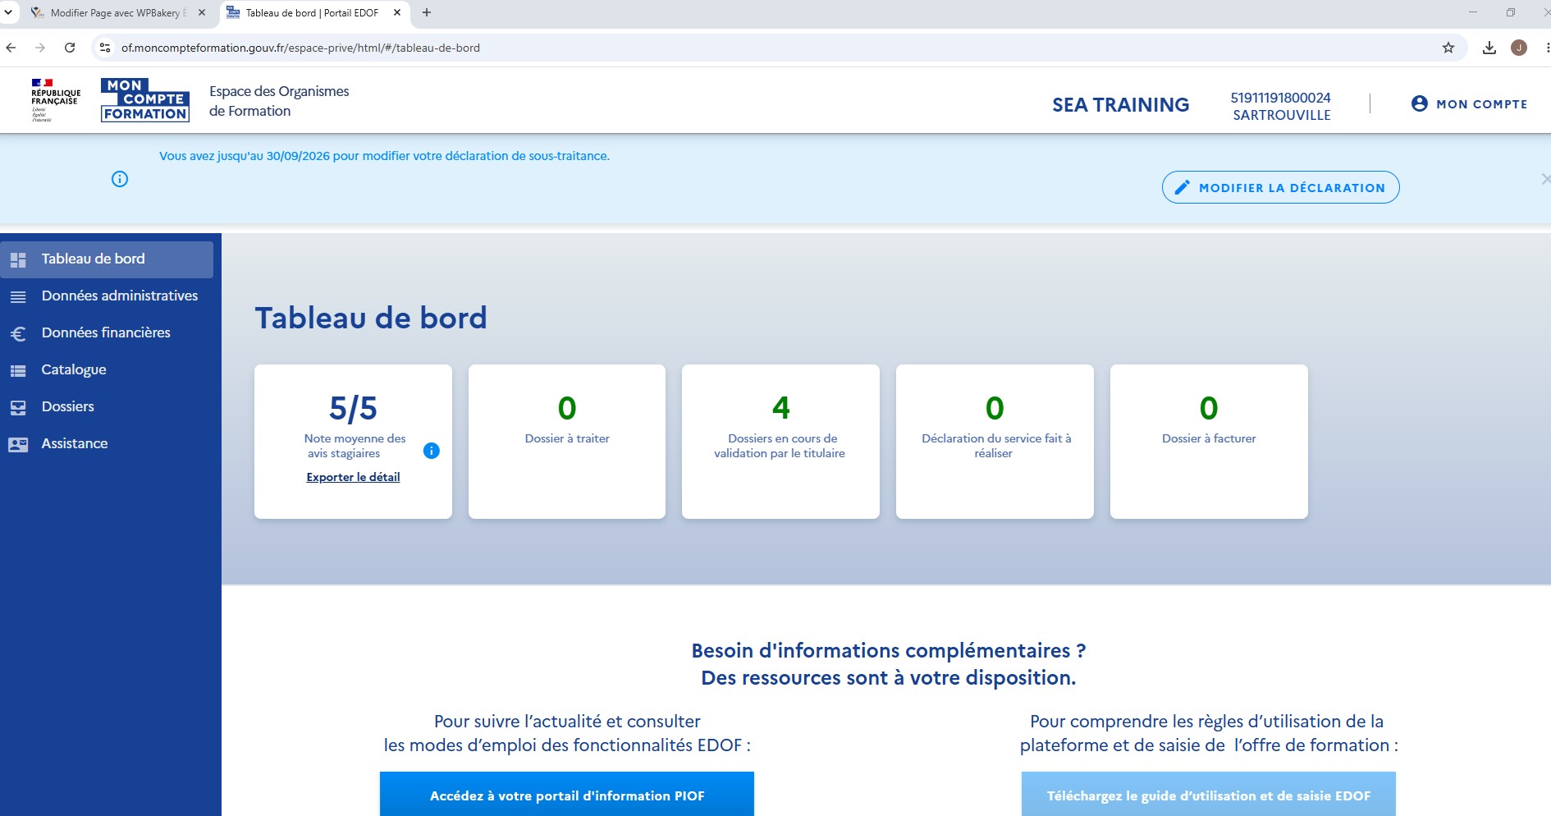Open Catalogue in sidebar
The image size is (1551, 816).
pyautogui.click(x=74, y=369)
